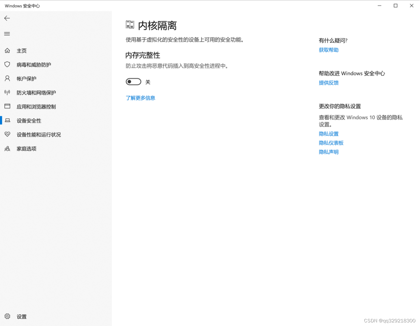
Task: Click the 获取帮助 link
Action: pos(329,50)
